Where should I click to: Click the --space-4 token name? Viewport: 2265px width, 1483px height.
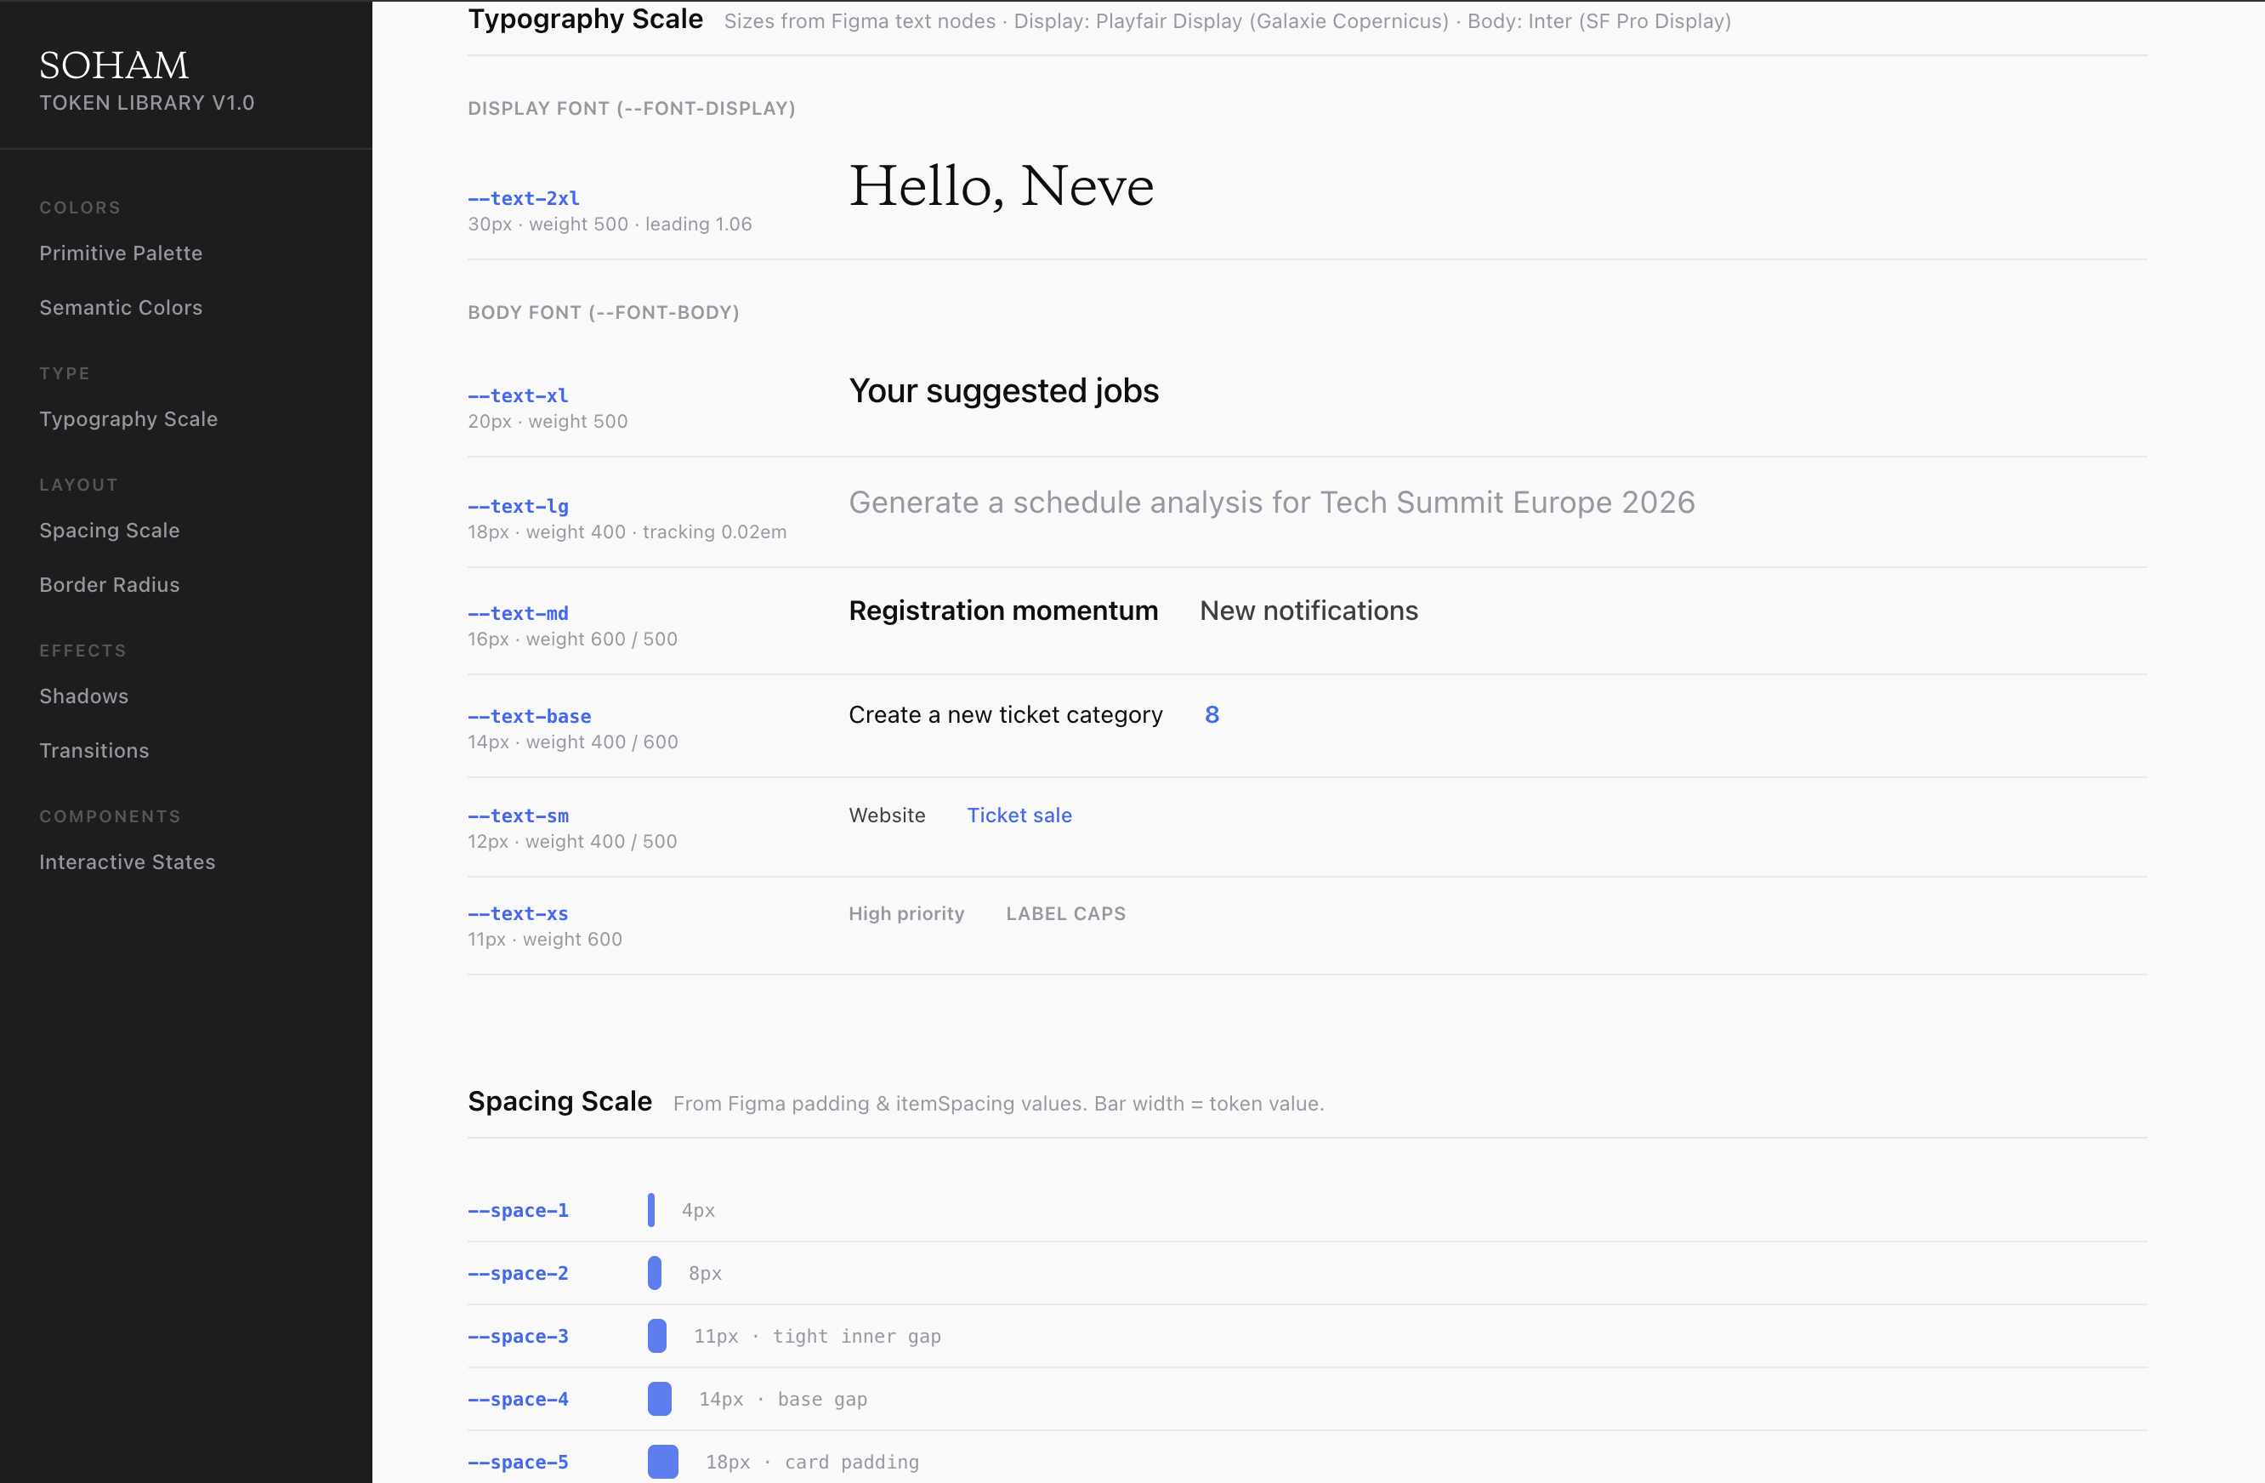[518, 1398]
